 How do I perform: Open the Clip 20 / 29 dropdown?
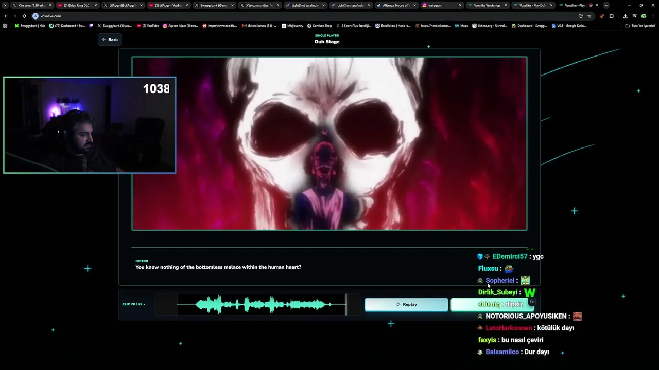click(133, 304)
